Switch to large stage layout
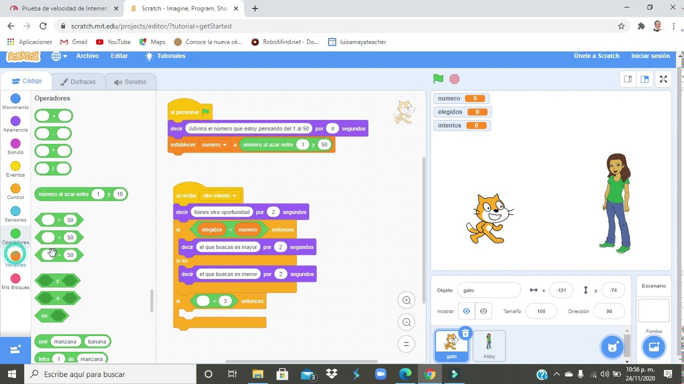The image size is (684, 384). point(645,79)
